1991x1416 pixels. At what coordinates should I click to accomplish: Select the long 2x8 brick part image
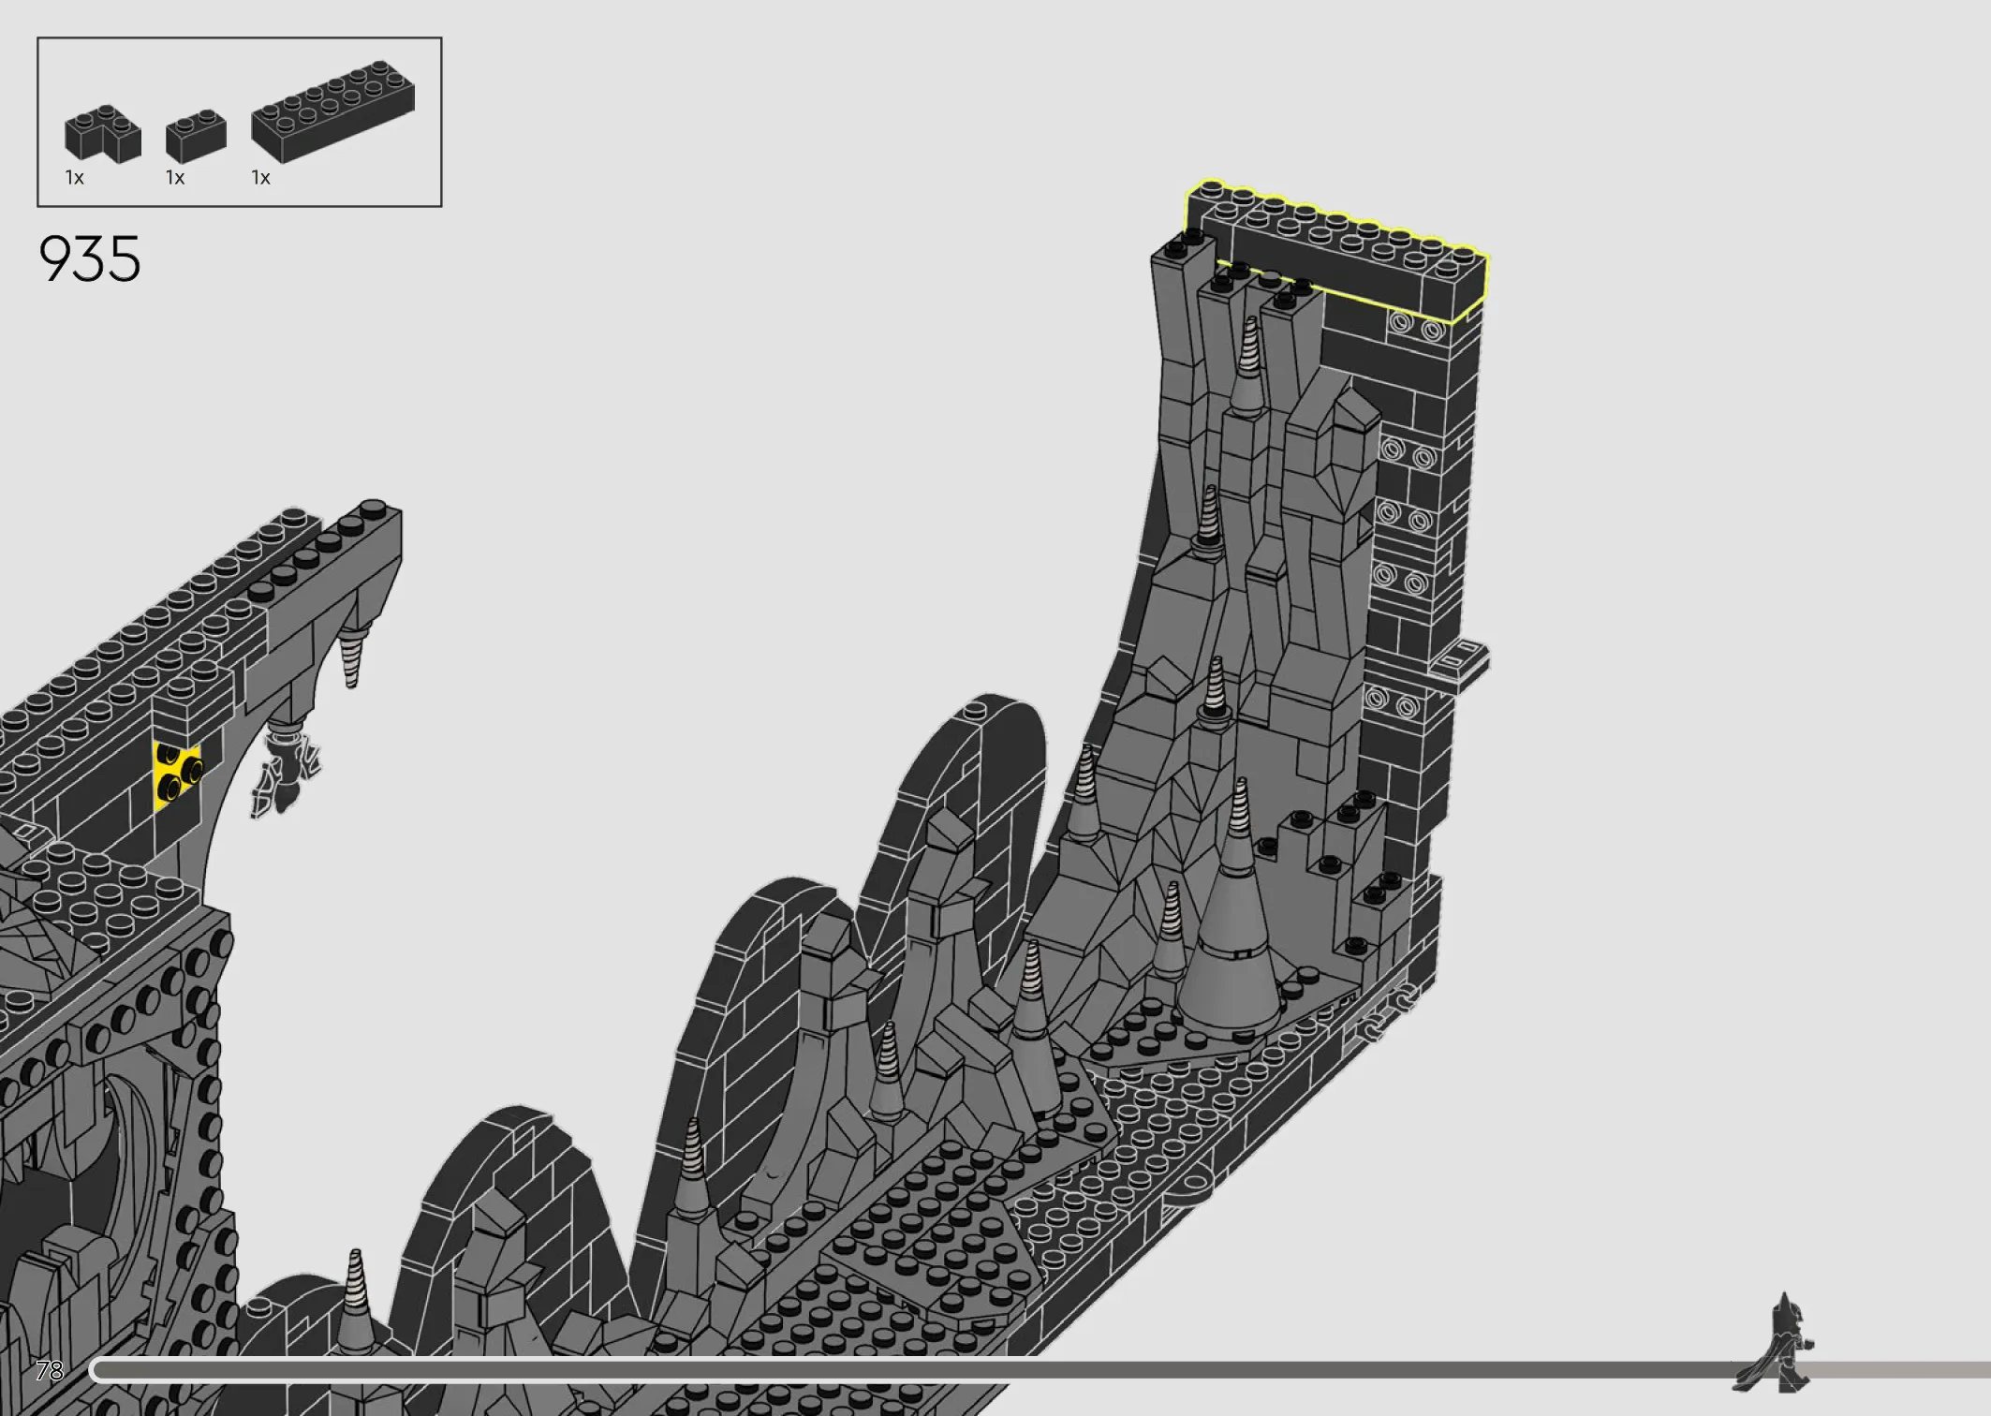[x=332, y=112]
